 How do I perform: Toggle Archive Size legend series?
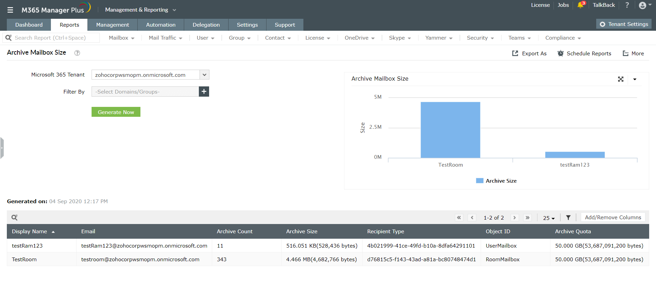point(496,181)
